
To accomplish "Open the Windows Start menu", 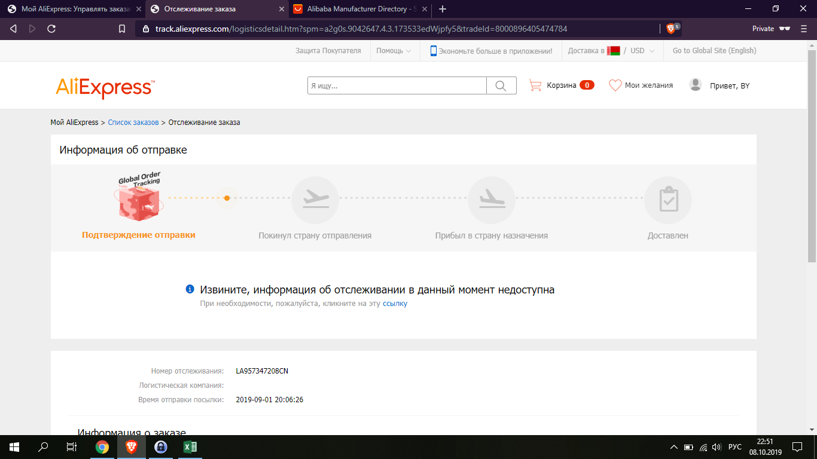I will point(14,446).
